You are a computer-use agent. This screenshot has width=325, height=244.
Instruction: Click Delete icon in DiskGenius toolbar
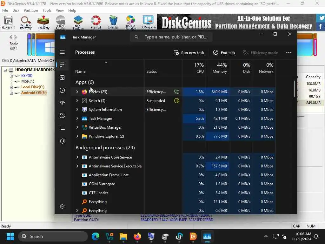coord(113,23)
